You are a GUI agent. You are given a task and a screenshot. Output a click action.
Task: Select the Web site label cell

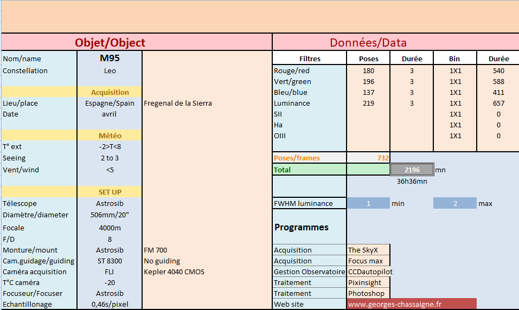[x=309, y=304]
